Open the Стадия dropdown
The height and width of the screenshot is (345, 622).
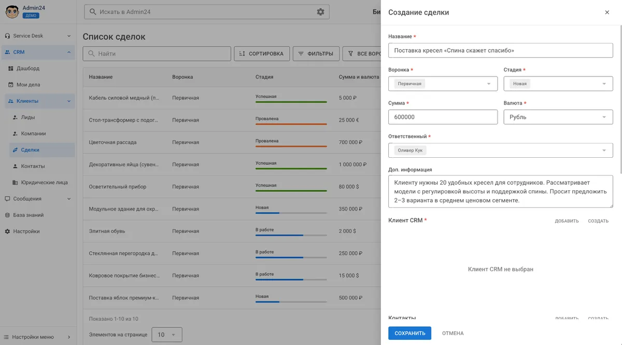coord(558,84)
